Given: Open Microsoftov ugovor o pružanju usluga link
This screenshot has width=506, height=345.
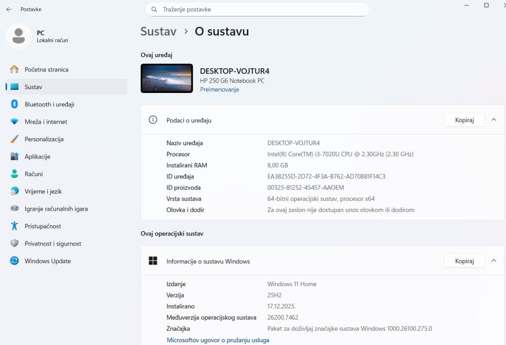Looking at the screenshot, I should (x=218, y=340).
